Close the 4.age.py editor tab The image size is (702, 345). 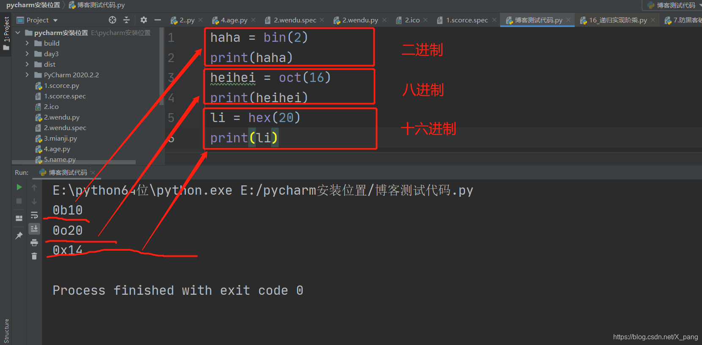[253, 20]
